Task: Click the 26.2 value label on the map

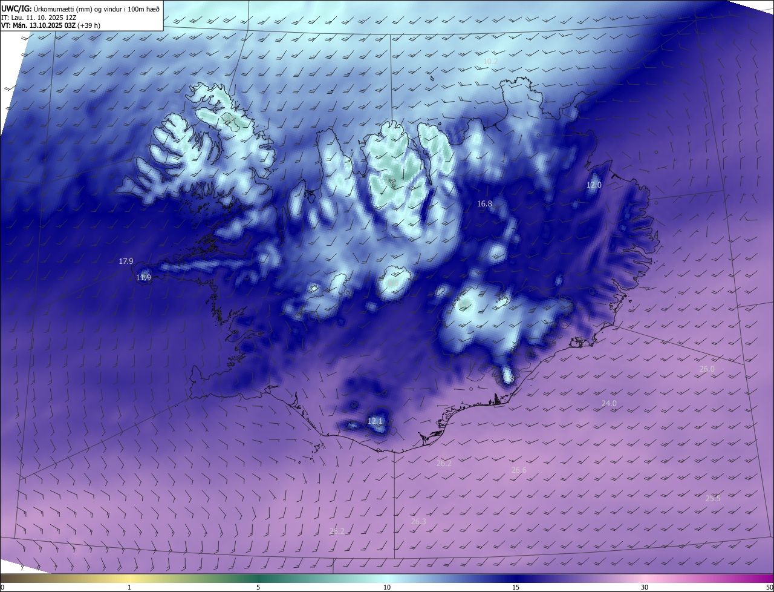Action: pyautogui.click(x=444, y=463)
